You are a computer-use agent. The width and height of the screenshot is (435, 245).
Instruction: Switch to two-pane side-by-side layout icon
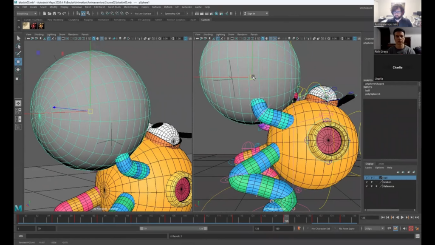tap(18, 119)
